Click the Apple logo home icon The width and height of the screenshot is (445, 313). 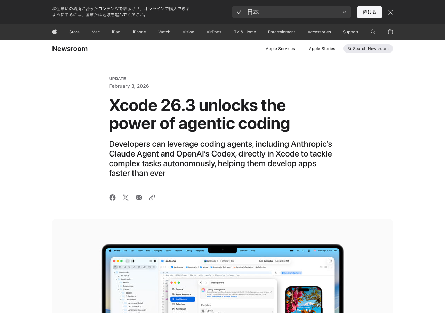point(55,32)
